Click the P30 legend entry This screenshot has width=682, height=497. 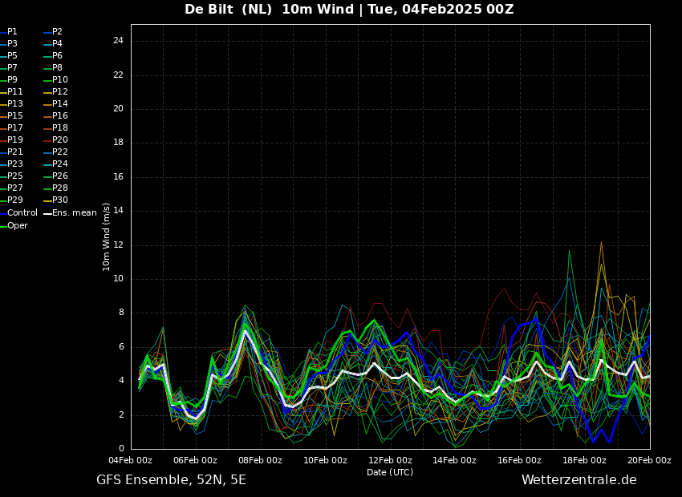60,200
